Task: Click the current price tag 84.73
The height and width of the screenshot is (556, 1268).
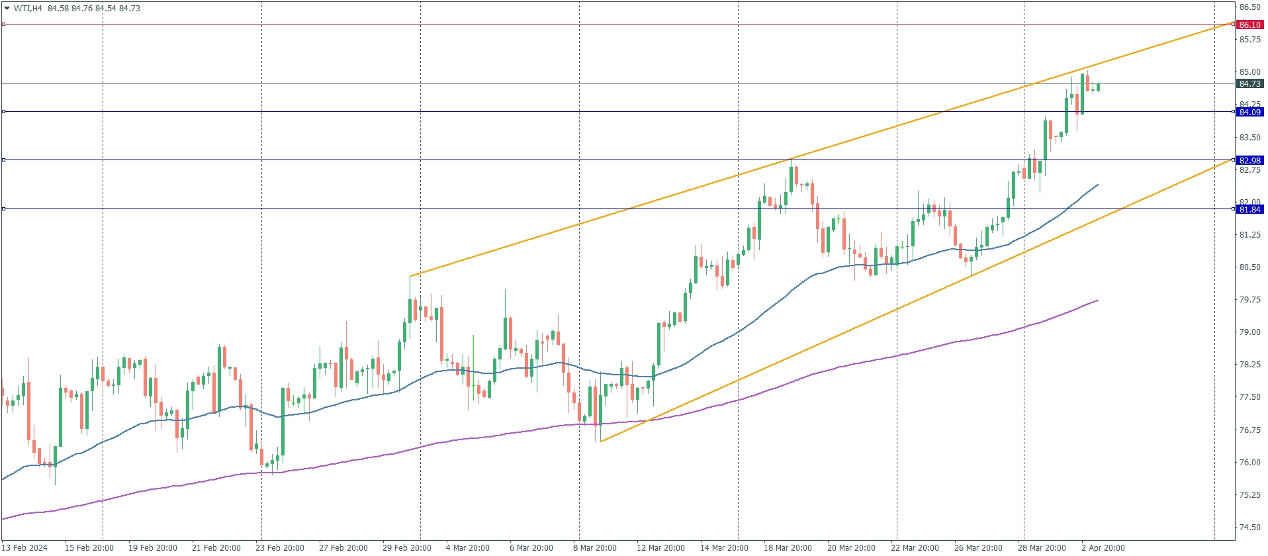Action: pyautogui.click(x=1249, y=84)
